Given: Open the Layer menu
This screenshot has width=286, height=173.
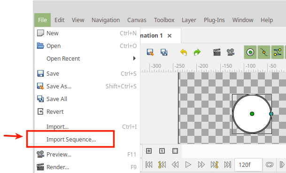Looking at the screenshot, I should (189, 20).
